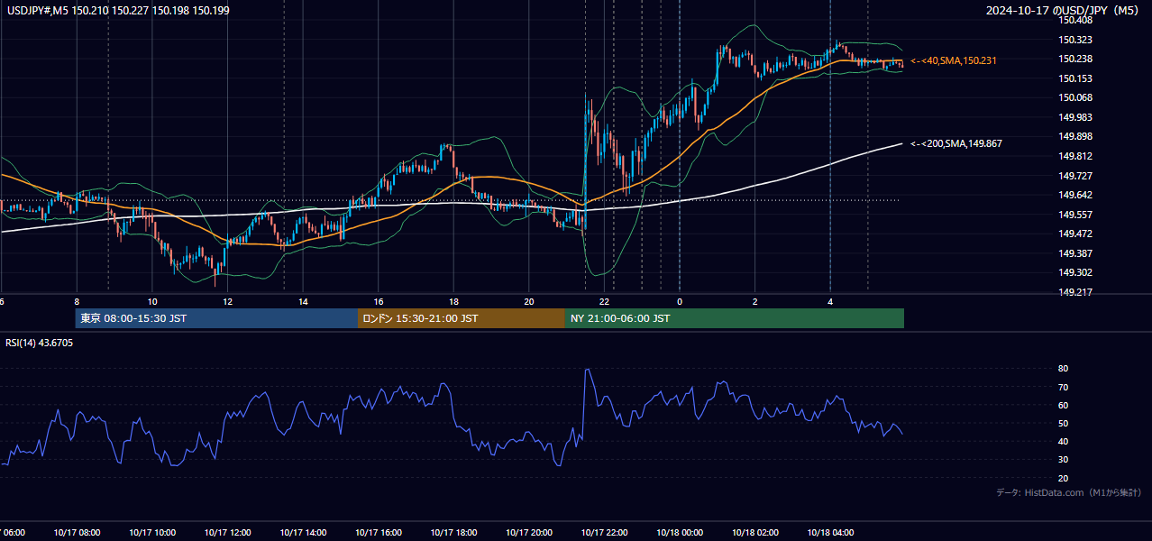Click the 40 SMA 150.231 label

point(955,60)
